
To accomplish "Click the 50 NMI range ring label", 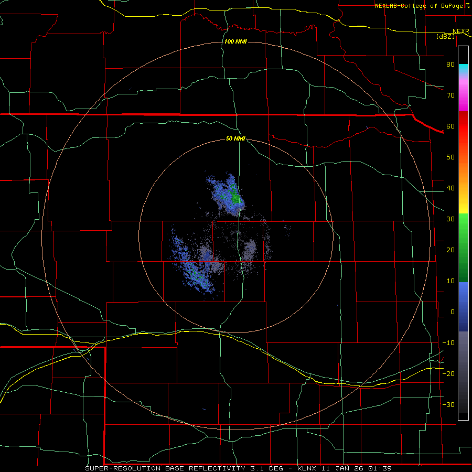I will coord(235,139).
